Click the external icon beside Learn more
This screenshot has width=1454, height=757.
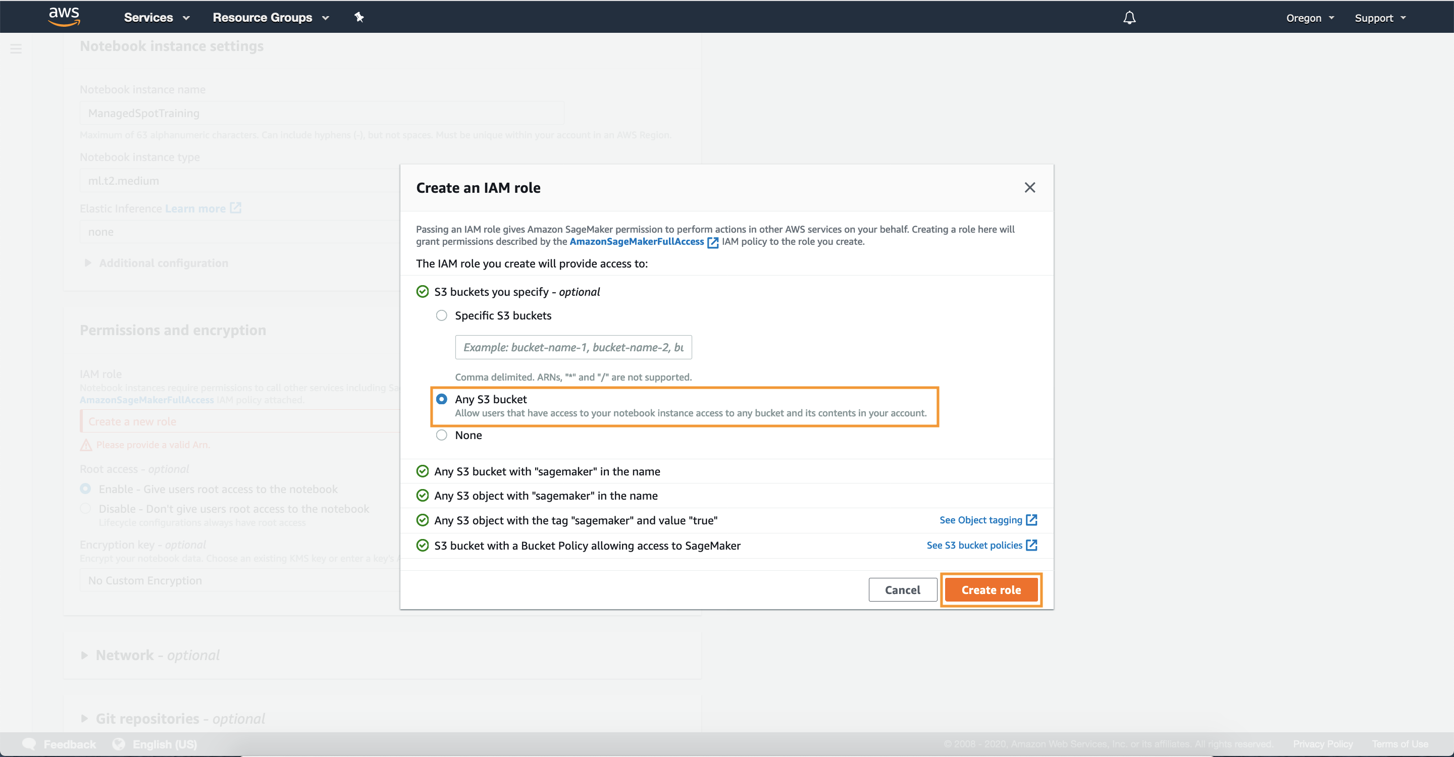pos(235,208)
